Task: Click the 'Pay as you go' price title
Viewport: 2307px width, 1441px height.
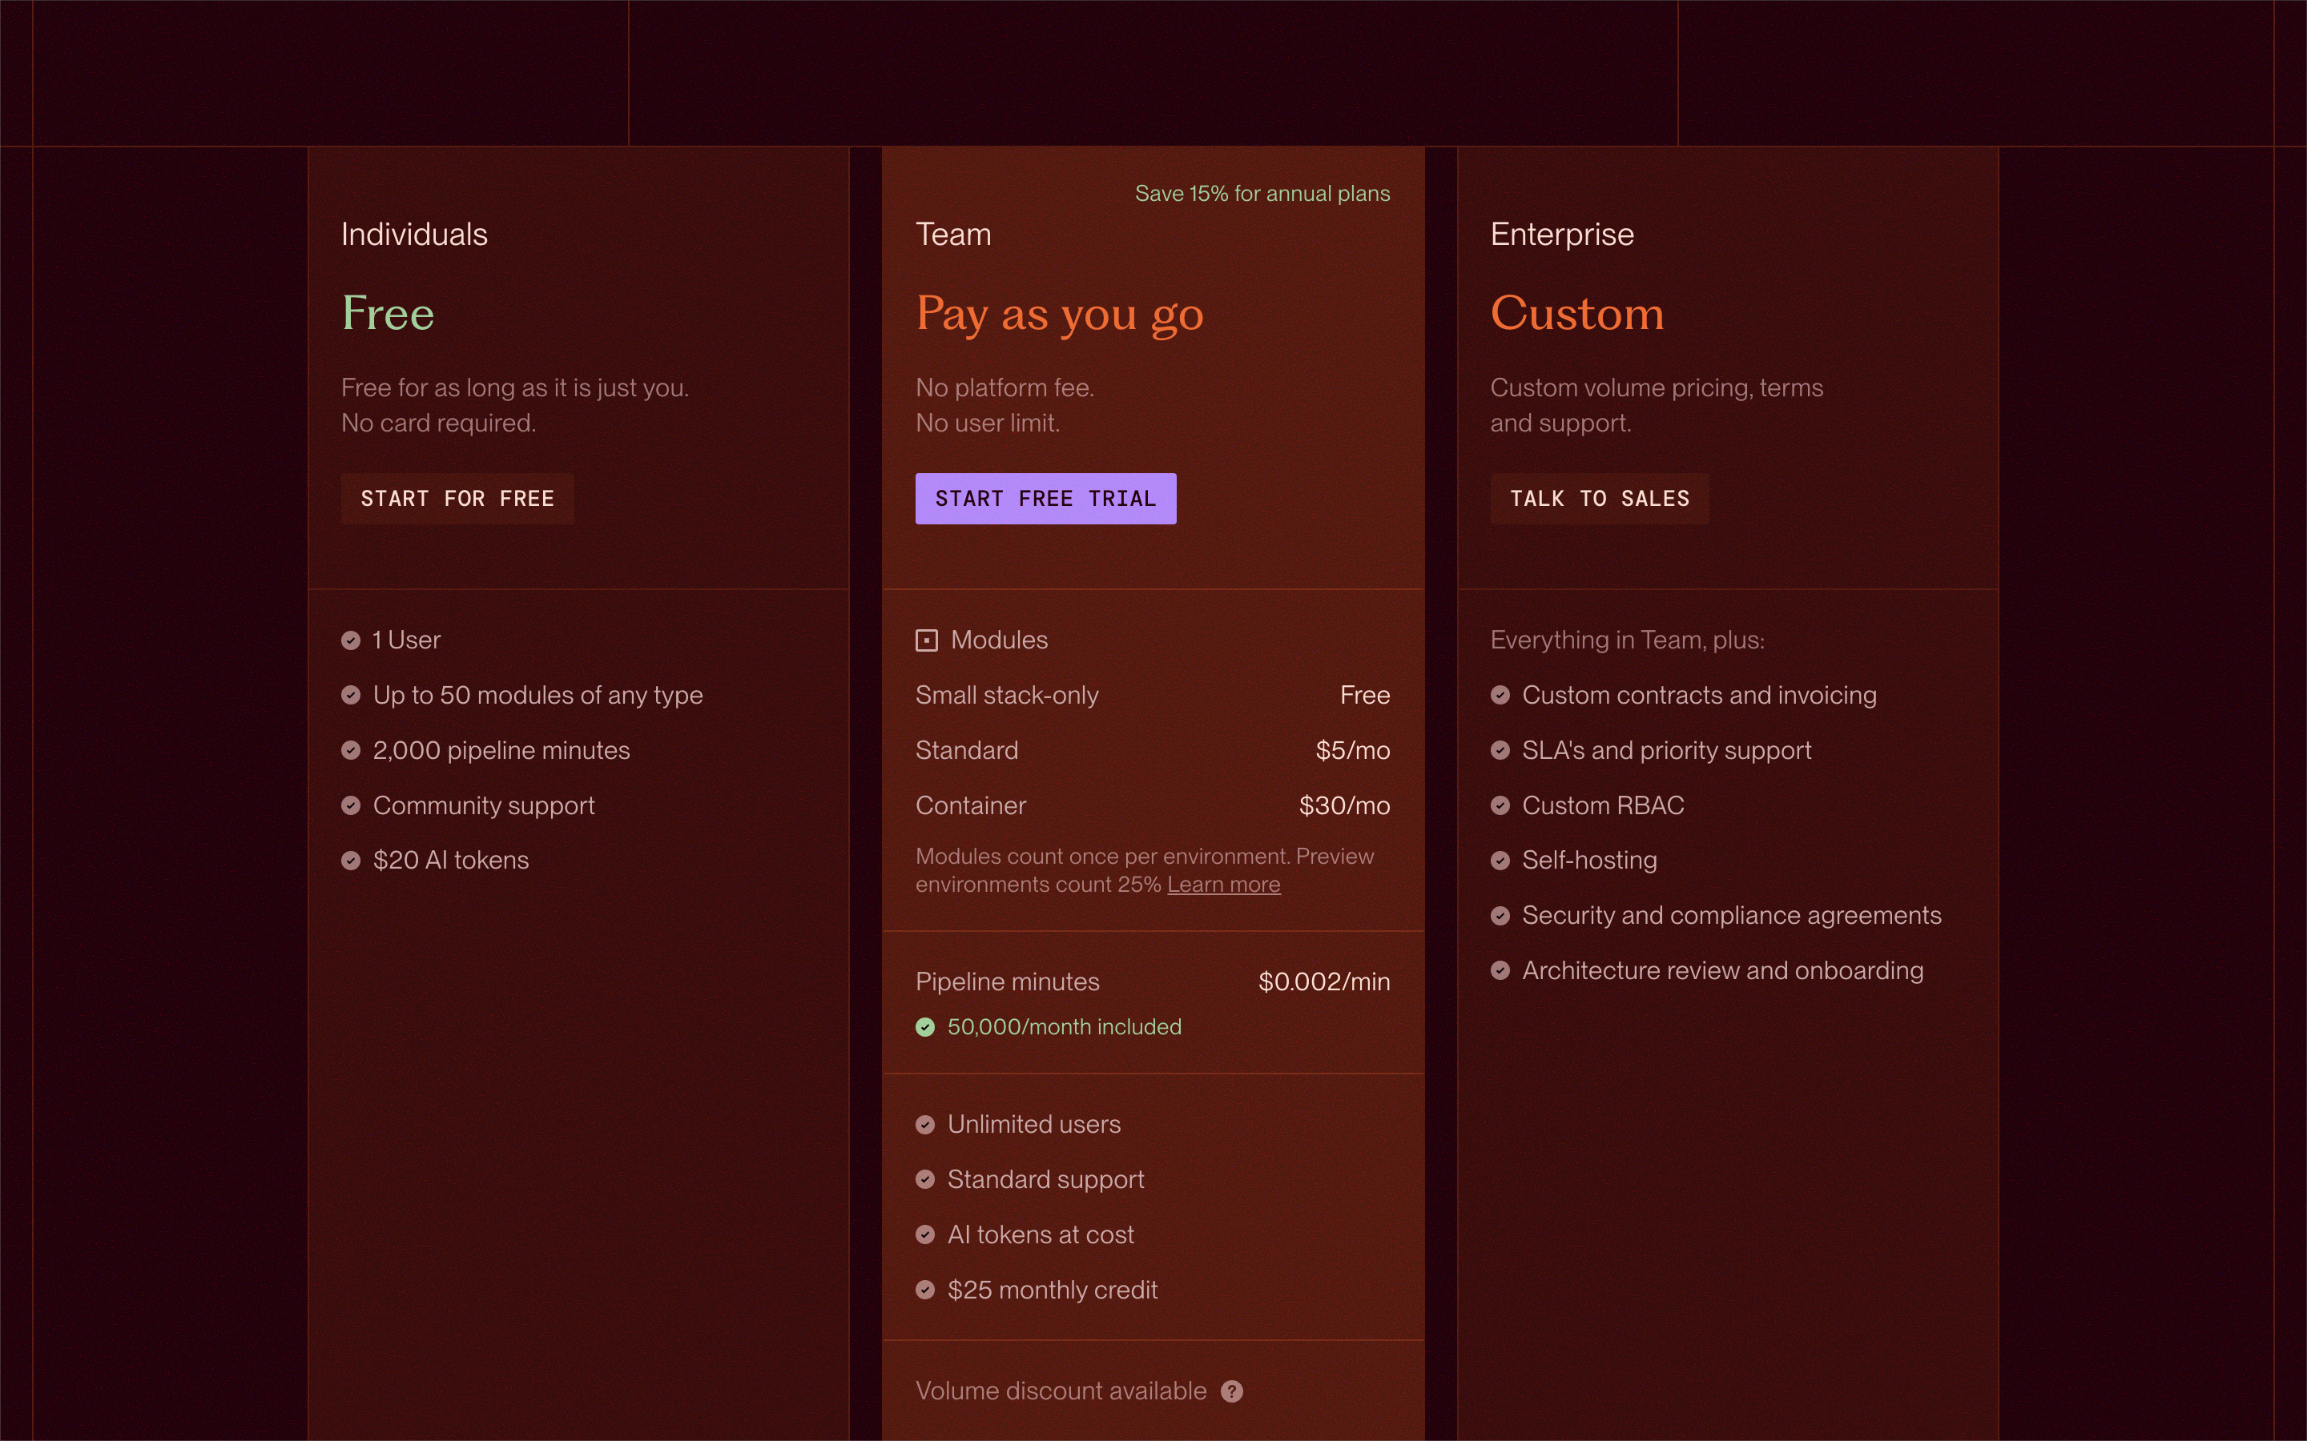Action: point(1059,315)
